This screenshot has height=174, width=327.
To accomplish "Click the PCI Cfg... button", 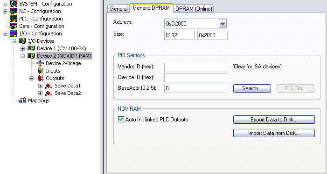I will (x=295, y=88).
